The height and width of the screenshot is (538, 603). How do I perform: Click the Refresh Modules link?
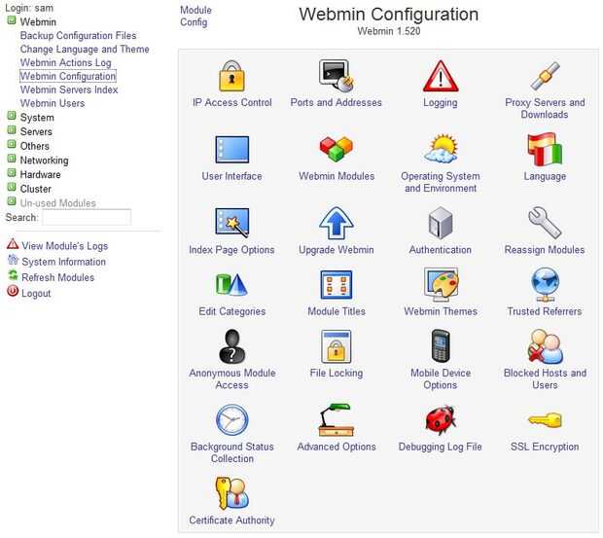point(57,277)
